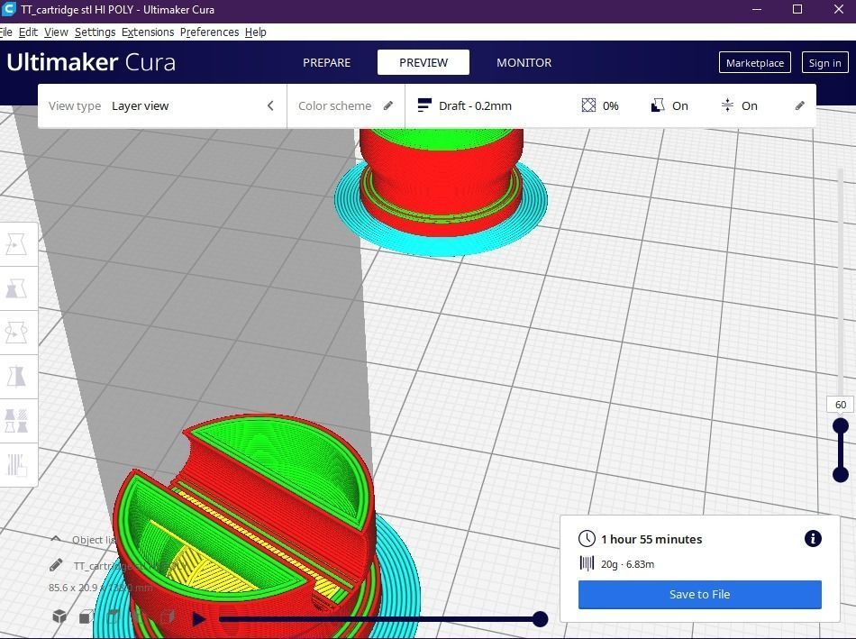Image resolution: width=856 pixels, height=639 pixels.
Task: Edit the color scheme with pencil icon
Action: point(388,105)
